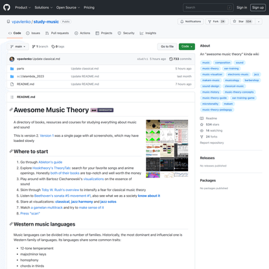Switch to the Insights tab
Image resolution: width=269 pixels, height=269 pixels.
148,33
